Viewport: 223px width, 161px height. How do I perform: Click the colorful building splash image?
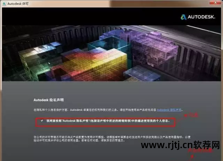111,53
